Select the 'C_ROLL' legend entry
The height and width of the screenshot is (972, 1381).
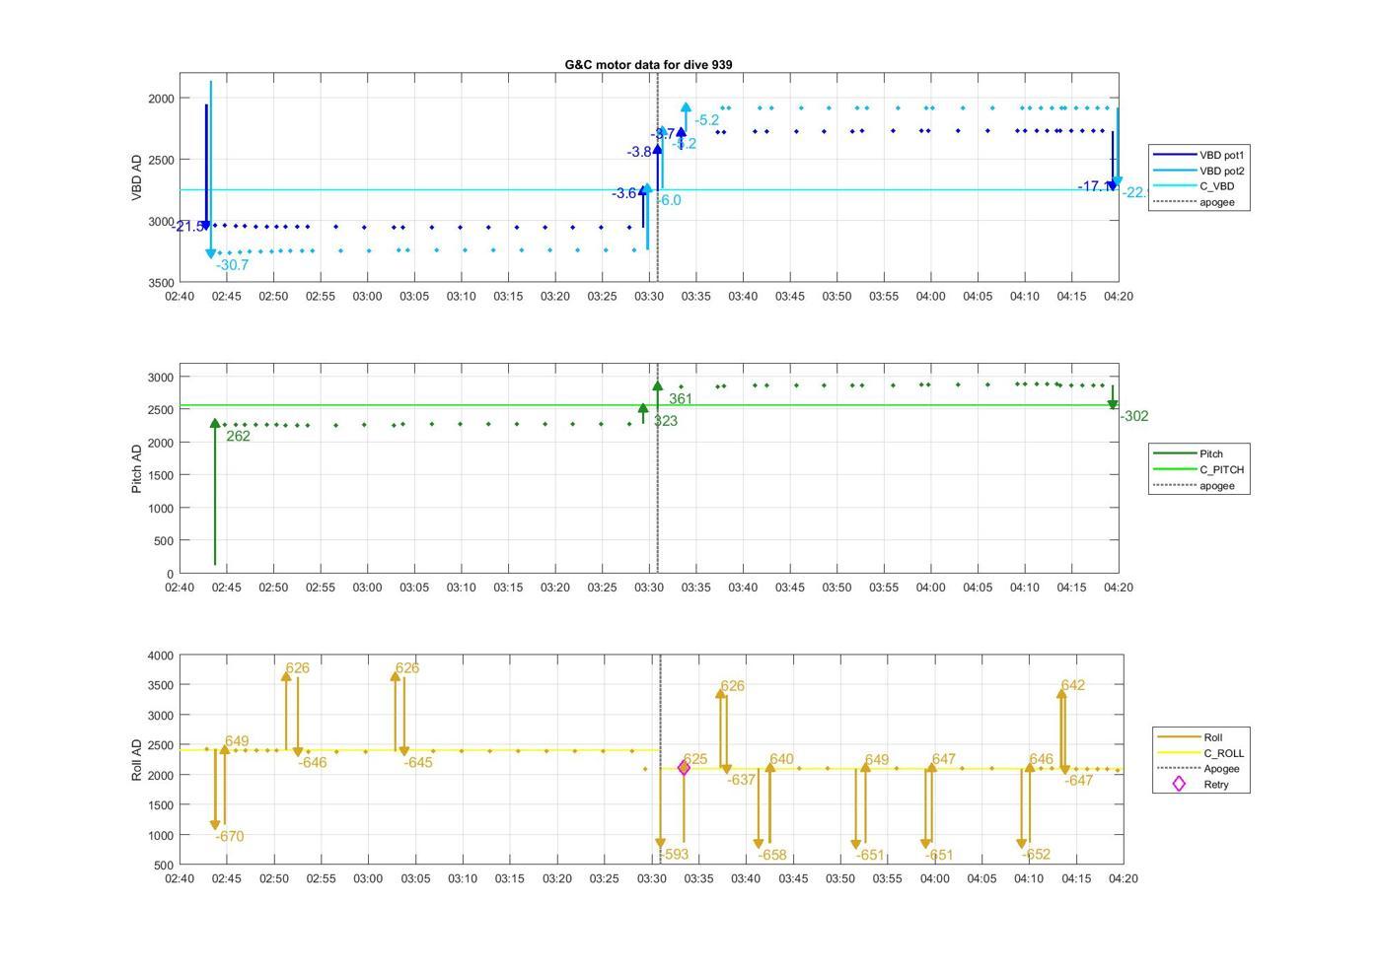tap(1199, 752)
